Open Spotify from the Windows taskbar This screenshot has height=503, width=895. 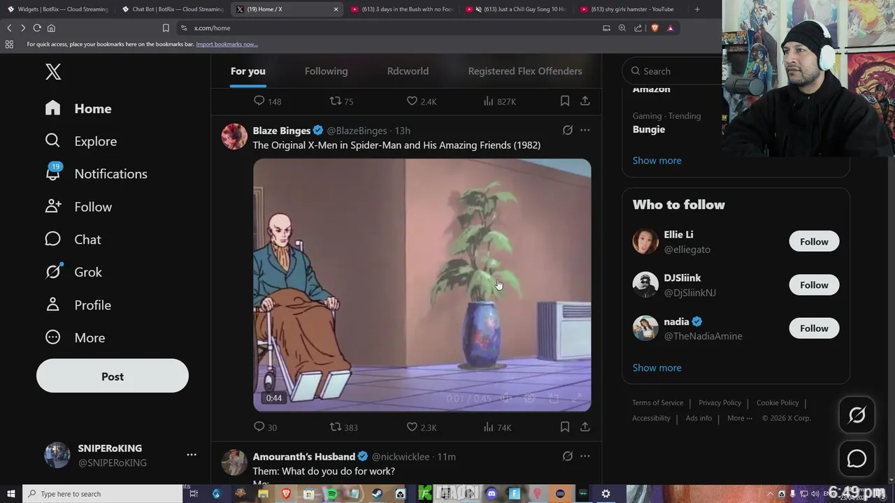[331, 494]
